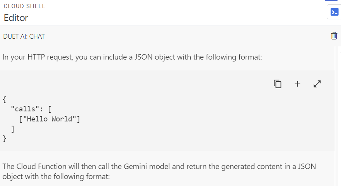Click the Editor heading
Image resolution: width=341 pixels, height=186 pixels.
click(16, 18)
